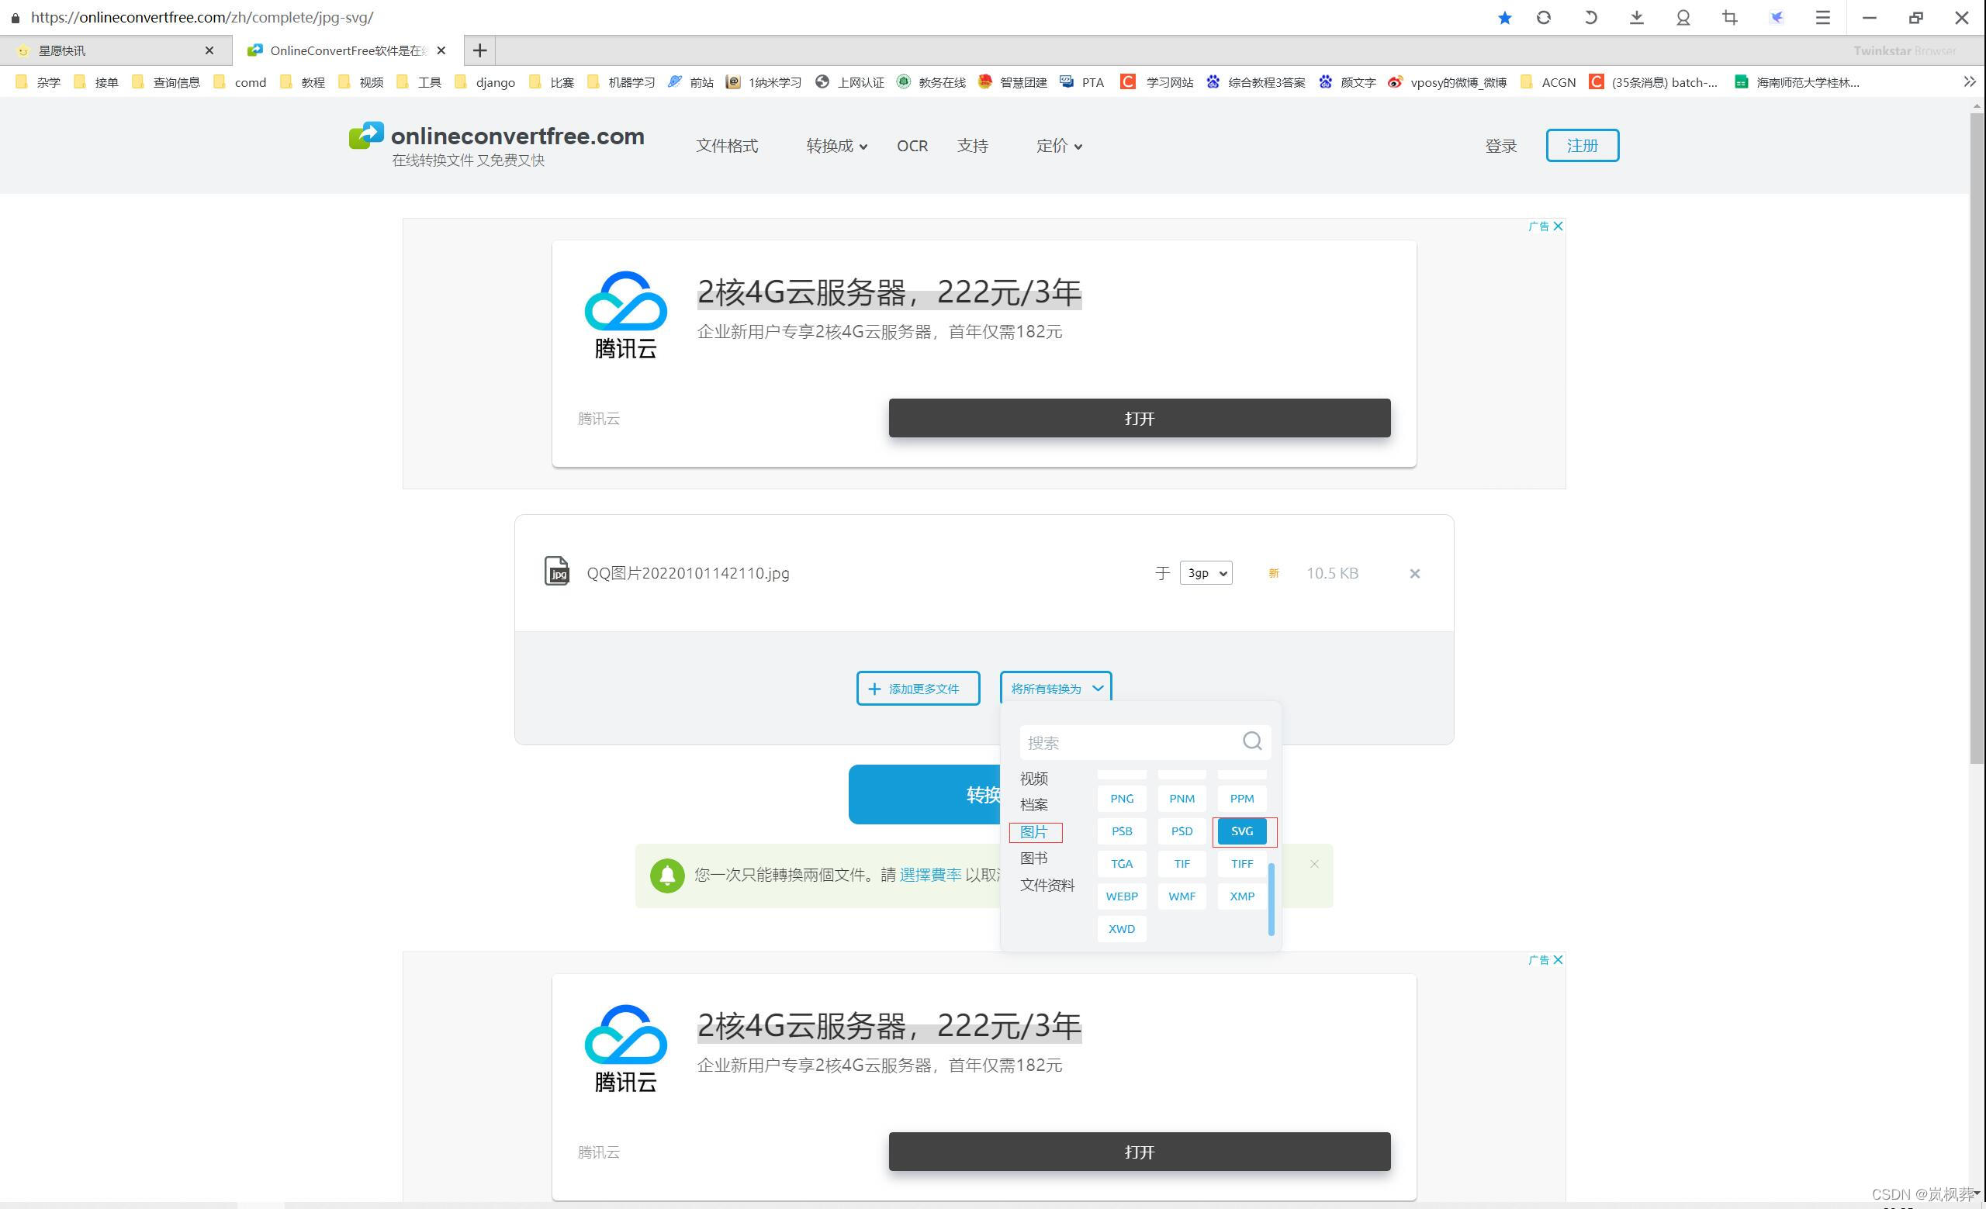Click the search magnifier icon in format popup
1986x1209 pixels.
(x=1252, y=741)
